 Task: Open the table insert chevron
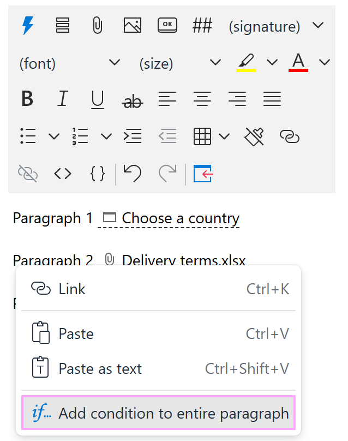click(224, 136)
